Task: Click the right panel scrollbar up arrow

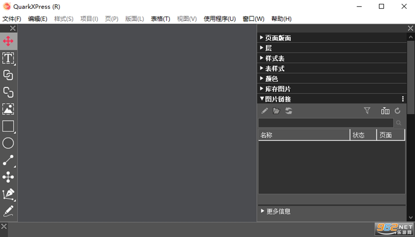Action: point(411,37)
